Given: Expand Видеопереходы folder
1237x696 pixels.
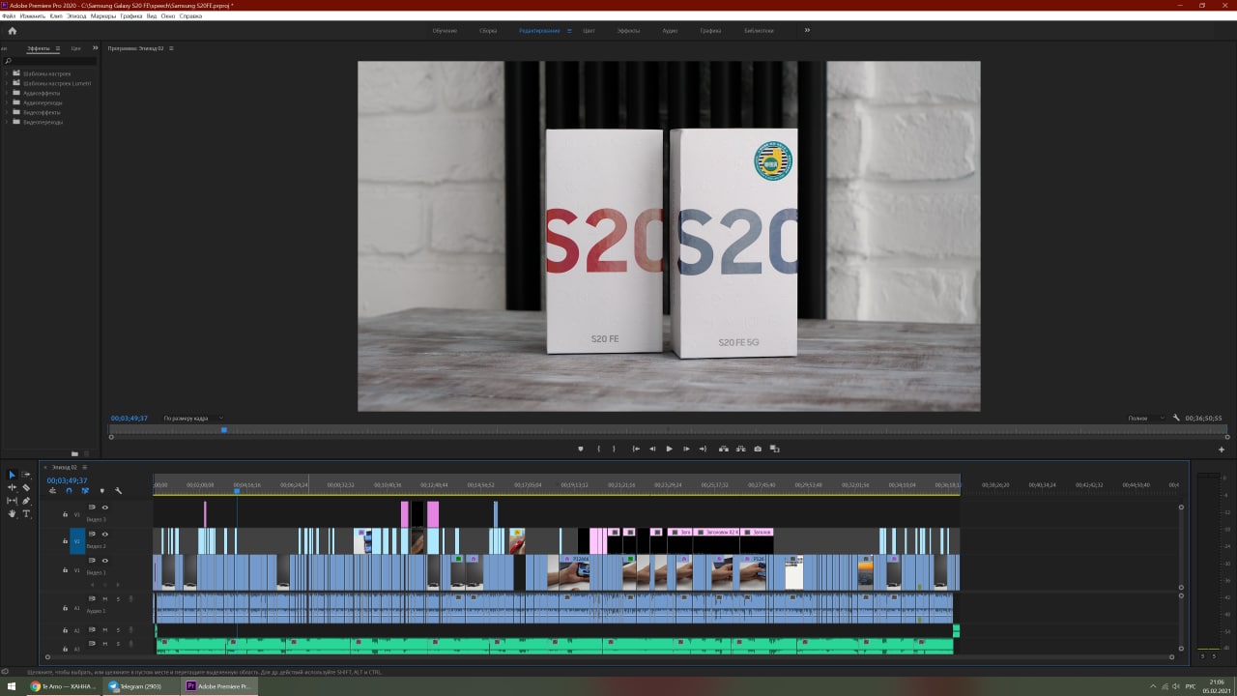Looking at the screenshot, I should click(6, 122).
